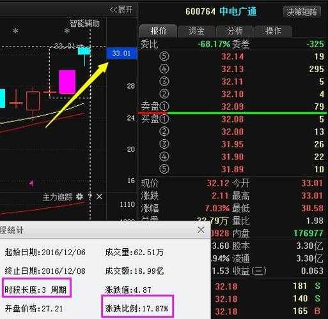Image resolution: width=328 pixels, height=319 pixels.
Task: Switch to the 报价 tab
Action: click(158, 31)
